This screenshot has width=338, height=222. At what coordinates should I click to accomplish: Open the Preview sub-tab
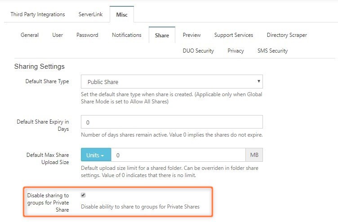pos(191,35)
